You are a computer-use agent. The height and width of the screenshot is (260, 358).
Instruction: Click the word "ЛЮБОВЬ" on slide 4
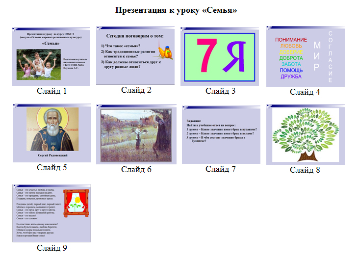point(291,46)
